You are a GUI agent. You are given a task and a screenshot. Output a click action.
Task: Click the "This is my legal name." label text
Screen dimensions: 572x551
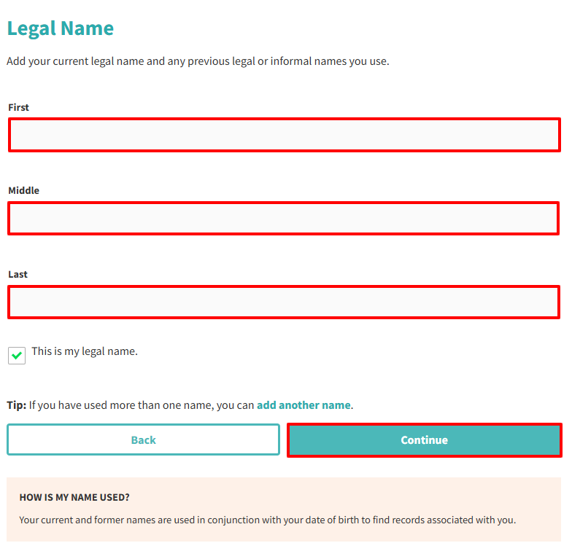85,351
